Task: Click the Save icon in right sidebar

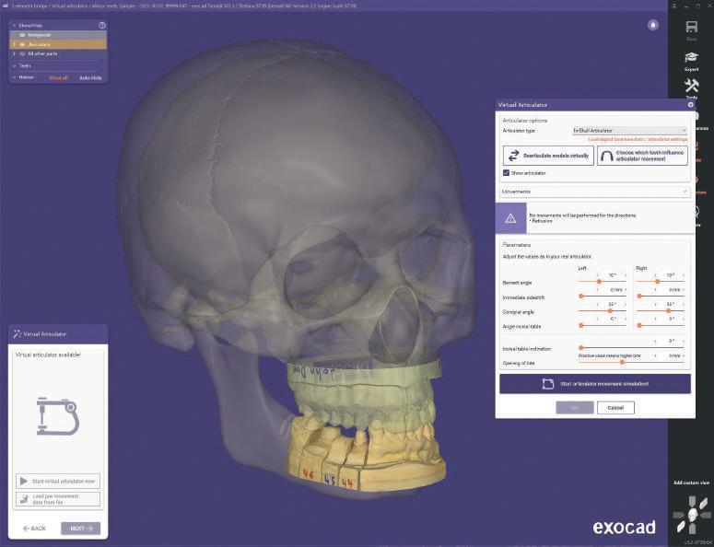Action: (x=691, y=27)
